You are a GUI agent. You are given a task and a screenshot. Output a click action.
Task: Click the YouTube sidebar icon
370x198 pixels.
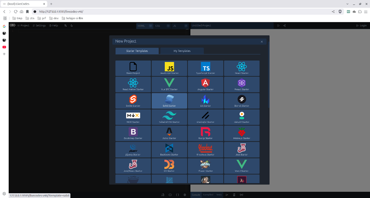(x=4, y=47)
